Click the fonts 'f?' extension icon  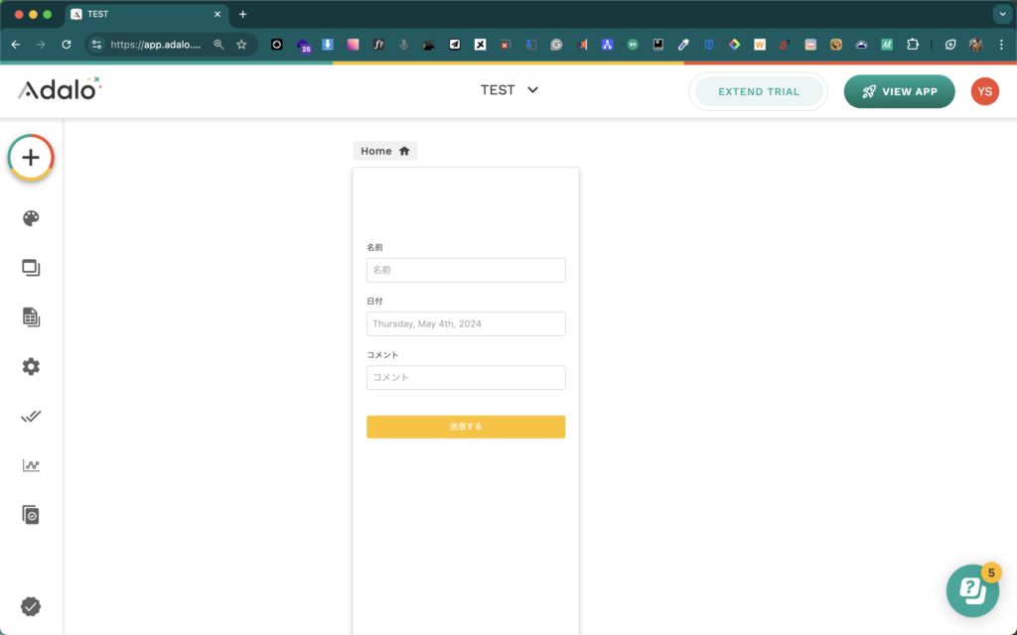click(378, 45)
